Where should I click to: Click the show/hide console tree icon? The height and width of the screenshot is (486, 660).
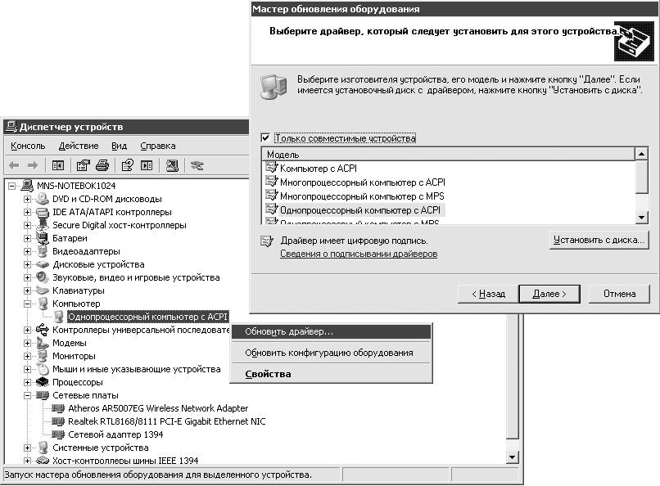(x=58, y=165)
